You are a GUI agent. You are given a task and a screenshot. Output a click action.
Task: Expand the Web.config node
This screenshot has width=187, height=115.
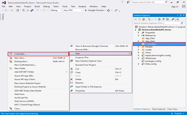tap(138, 64)
